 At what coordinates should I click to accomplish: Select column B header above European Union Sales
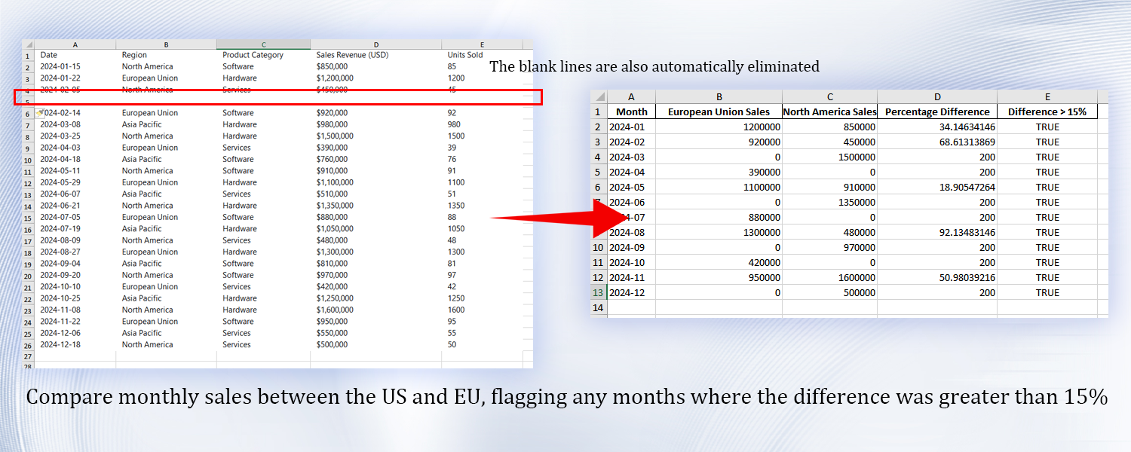(x=719, y=96)
